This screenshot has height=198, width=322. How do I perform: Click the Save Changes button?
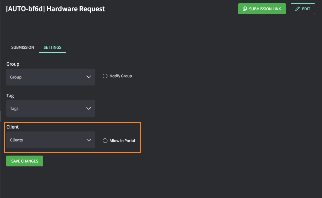[25, 161]
